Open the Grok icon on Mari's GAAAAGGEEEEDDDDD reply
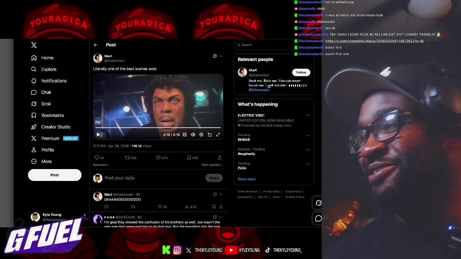The height and width of the screenshot is (259, 461). [x=215, y=194]
